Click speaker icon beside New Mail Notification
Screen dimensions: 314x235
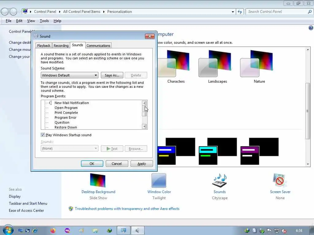click(50, 103)
